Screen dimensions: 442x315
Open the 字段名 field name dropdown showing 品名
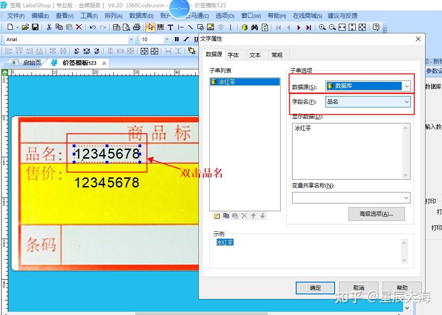407,101
